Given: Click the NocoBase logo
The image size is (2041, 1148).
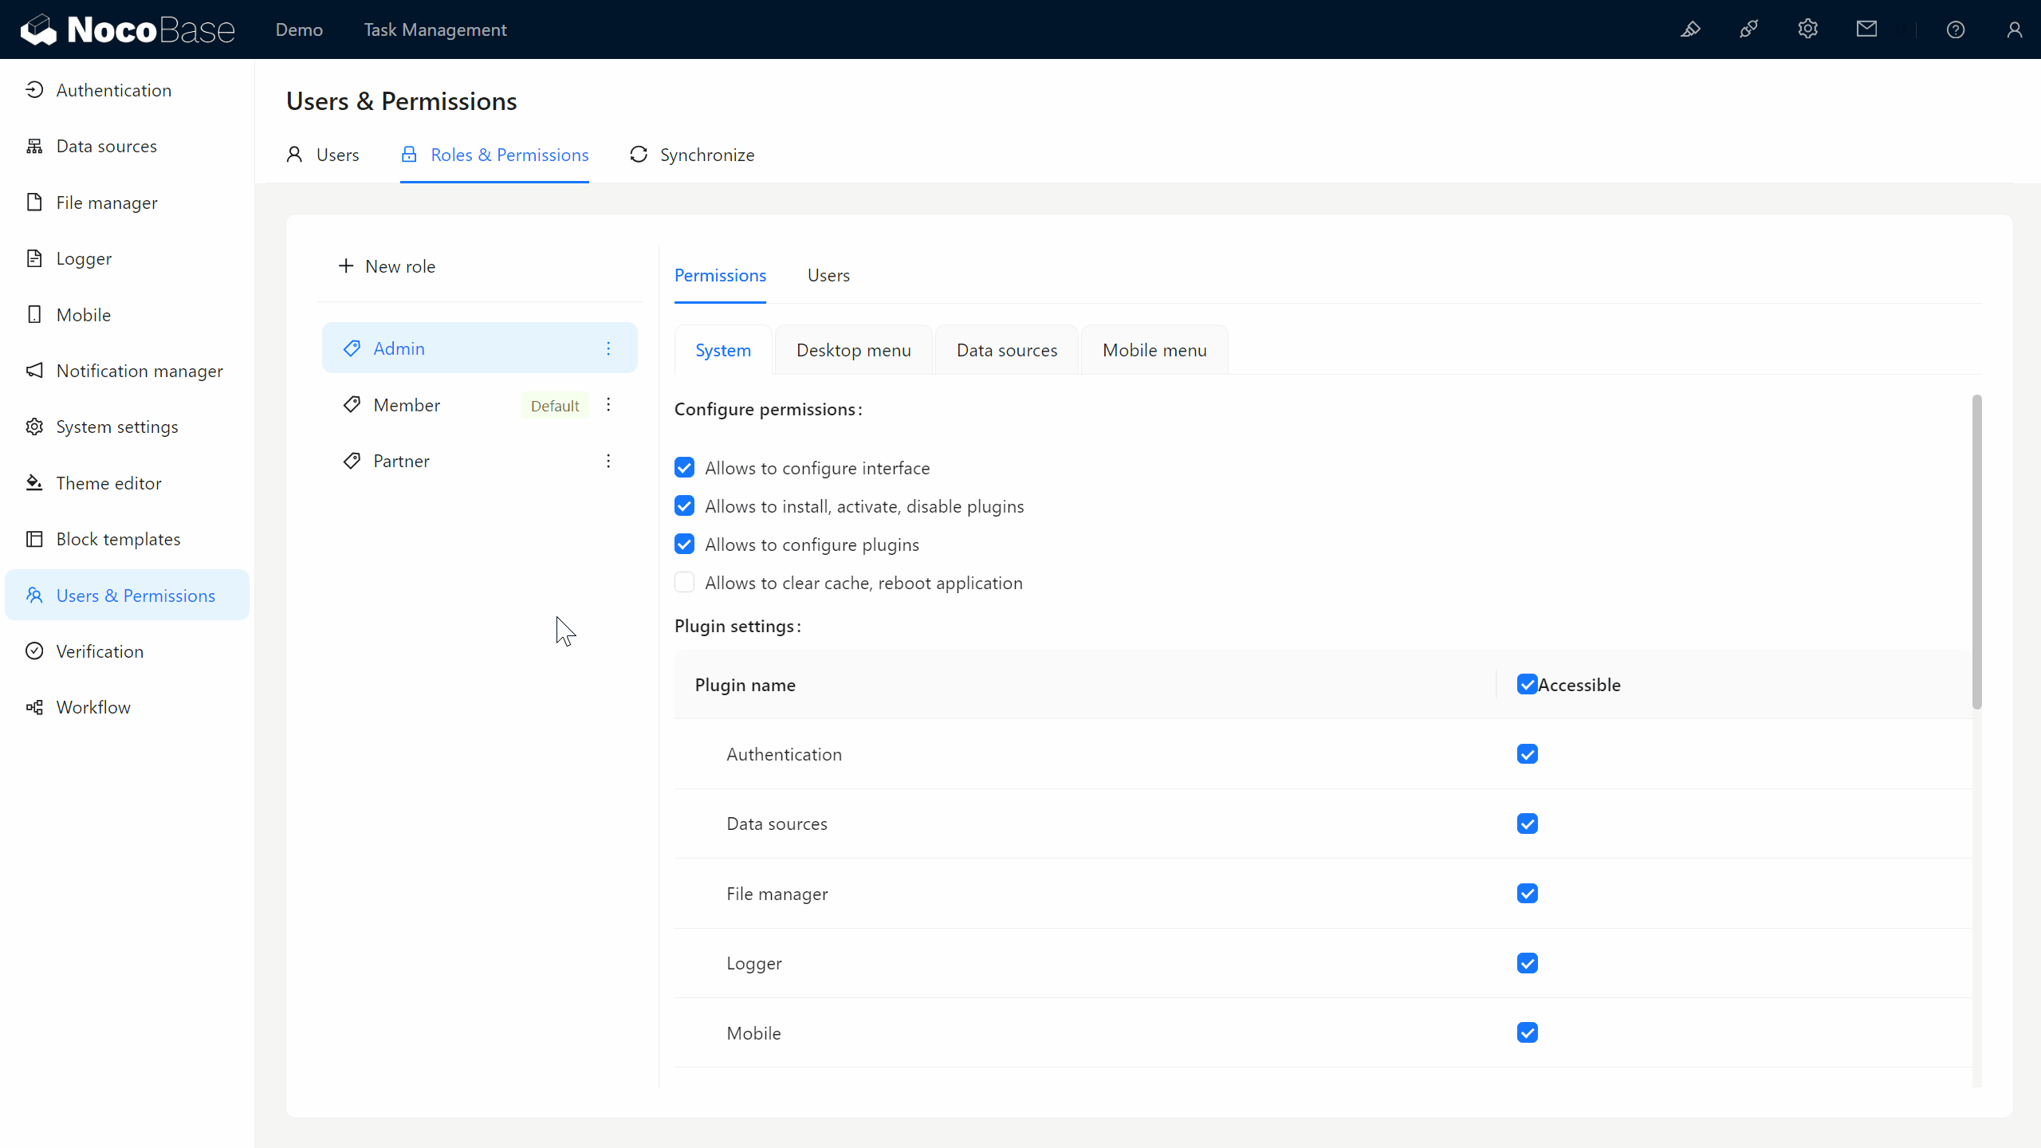Looking at the screenshot, I should click(128, 29).
